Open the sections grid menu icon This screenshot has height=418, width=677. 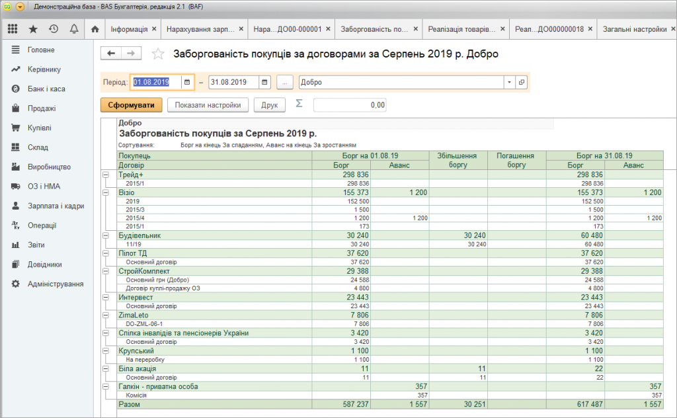pyautogui.click(x=13, y=29)
